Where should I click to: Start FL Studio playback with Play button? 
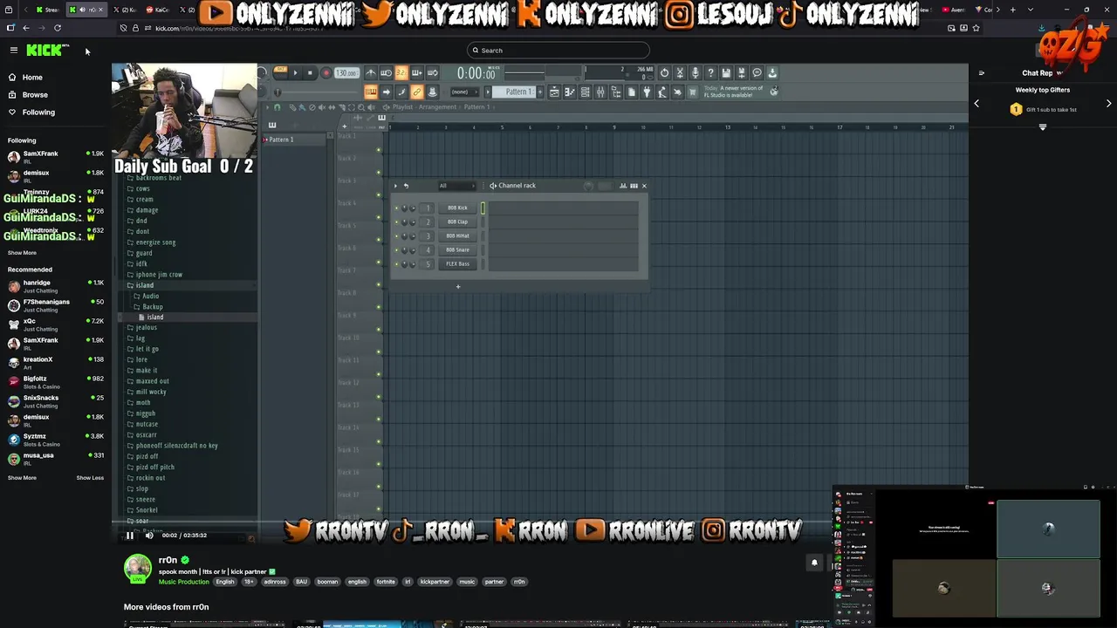coord(296,72)
